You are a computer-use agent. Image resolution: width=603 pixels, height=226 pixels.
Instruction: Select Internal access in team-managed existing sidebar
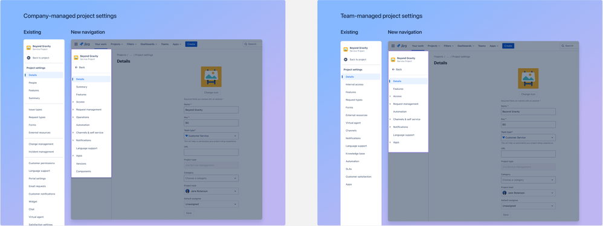point(354,84)
